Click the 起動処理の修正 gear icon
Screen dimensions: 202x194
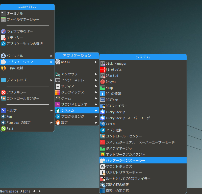(103, 185)
